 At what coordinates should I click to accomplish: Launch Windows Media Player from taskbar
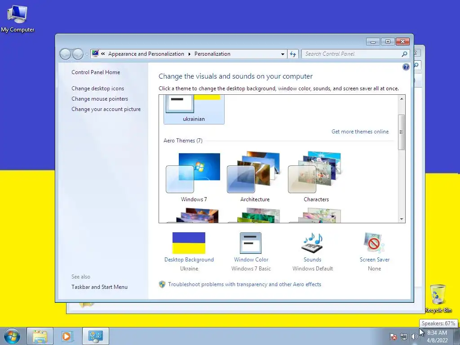pyautogui.click(x=67, y=336)
